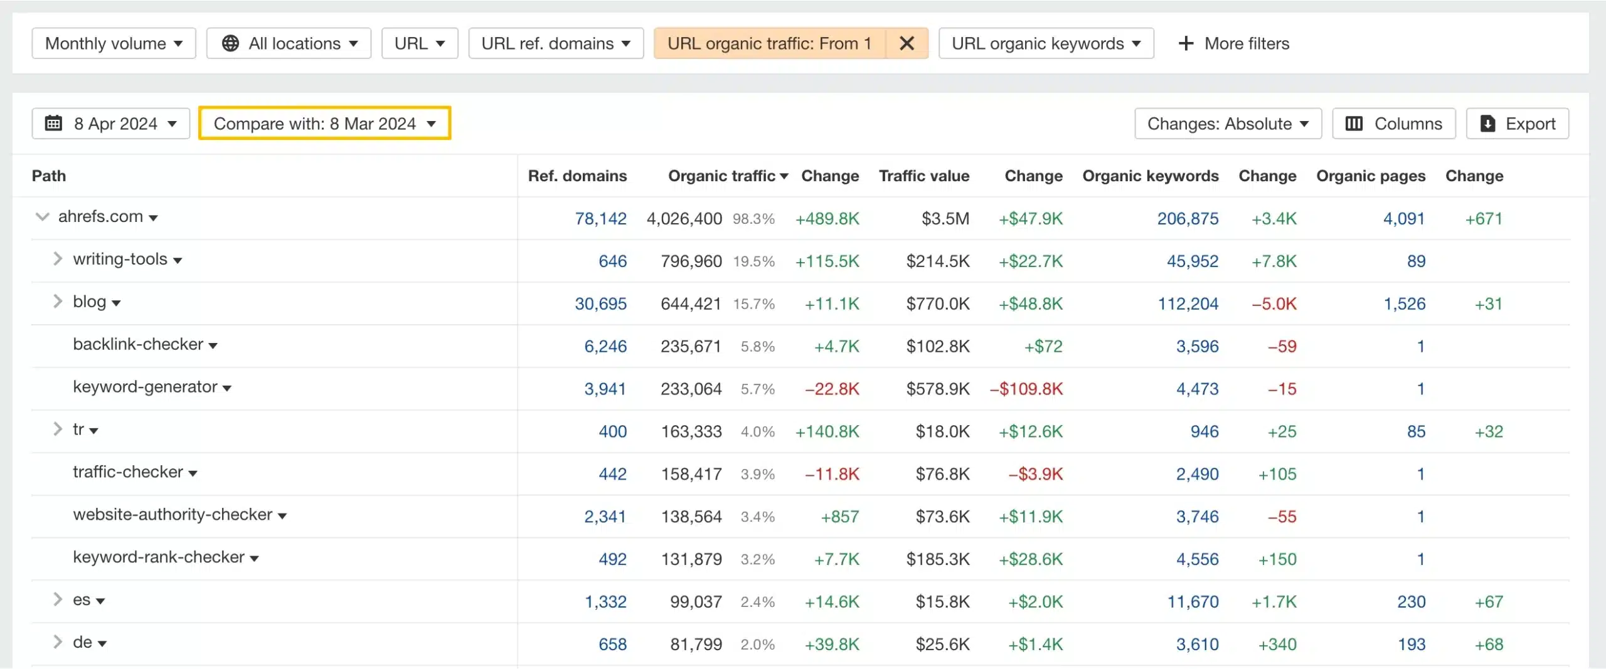Click es traffic value change +$2.0K
1606x669 pixels.
(x=1035, y=602)
